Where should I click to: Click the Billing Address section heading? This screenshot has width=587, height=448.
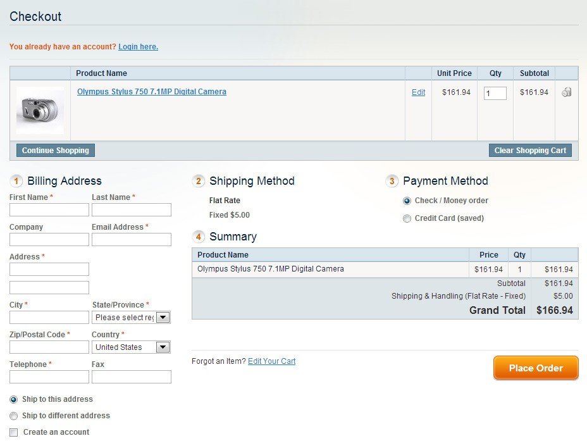click(65, 181)
